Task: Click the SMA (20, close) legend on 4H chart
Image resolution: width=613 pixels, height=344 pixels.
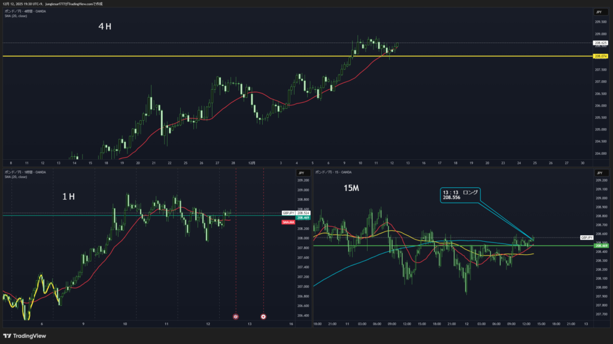Action: (x=16, y=16)
